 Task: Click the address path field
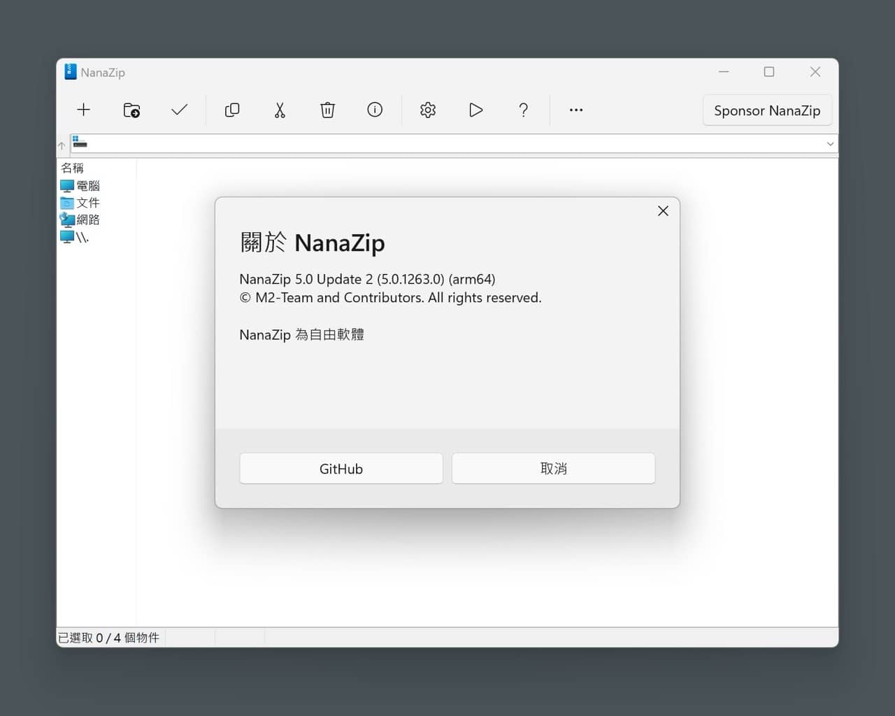447,144
